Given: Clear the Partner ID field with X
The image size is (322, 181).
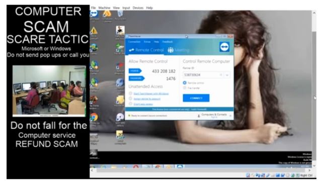Looking at the screenshot, I should coord(221,75).
